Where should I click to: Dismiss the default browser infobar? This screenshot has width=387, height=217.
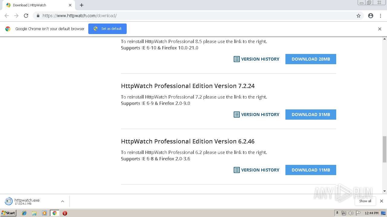click(x=380, y=29)
